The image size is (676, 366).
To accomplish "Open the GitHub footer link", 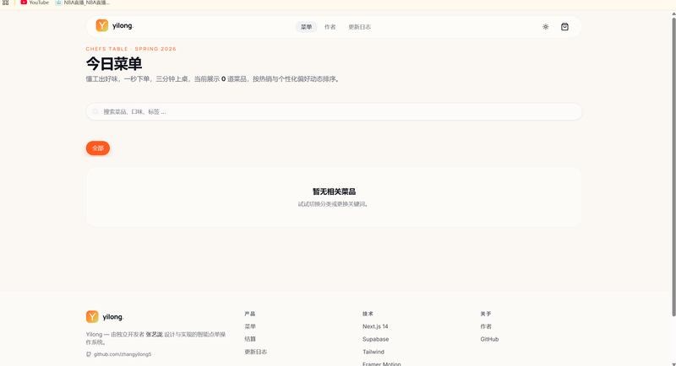I will (489, 339).
